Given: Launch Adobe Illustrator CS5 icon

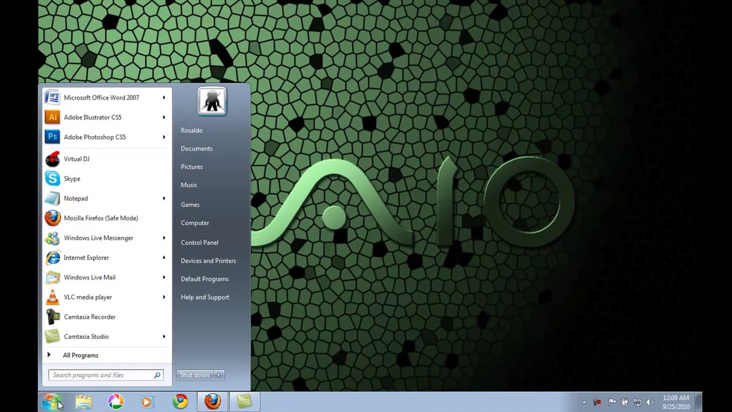Looking at the screenshot, I should pos(52,117).
